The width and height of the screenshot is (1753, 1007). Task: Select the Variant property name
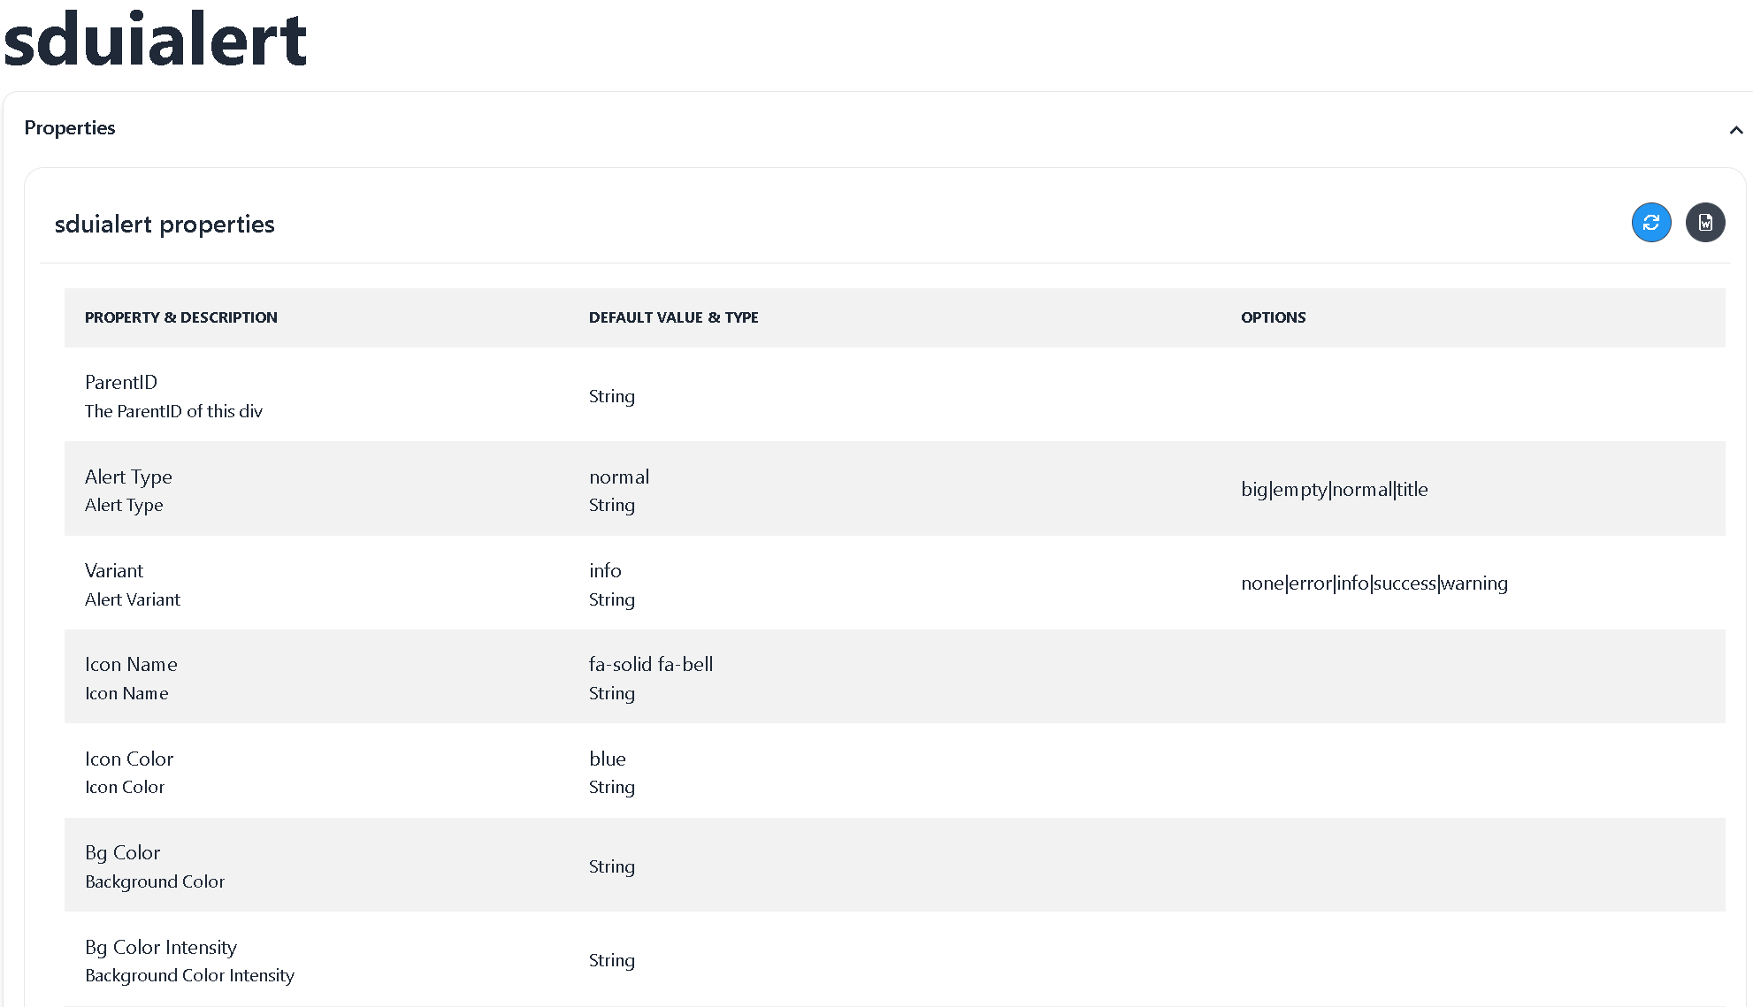click(x=114, y=570)
